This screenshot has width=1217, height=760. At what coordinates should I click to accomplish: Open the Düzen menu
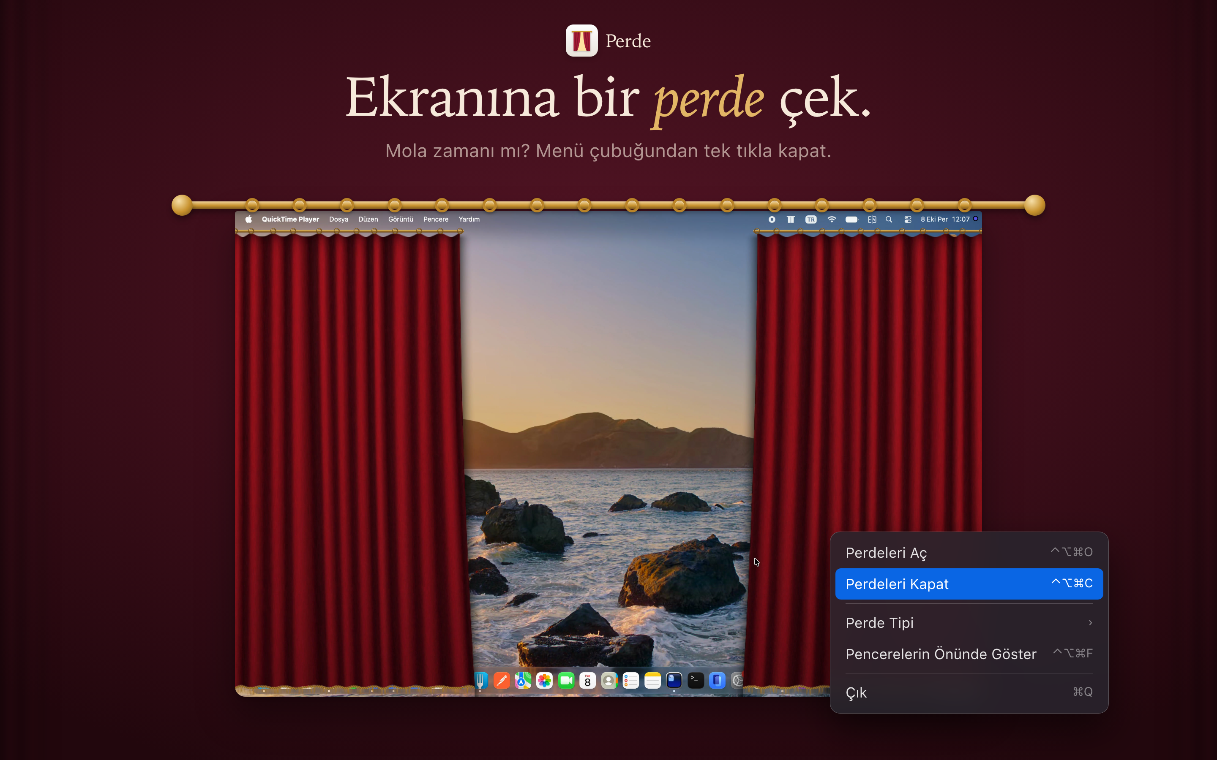point(368,219)
